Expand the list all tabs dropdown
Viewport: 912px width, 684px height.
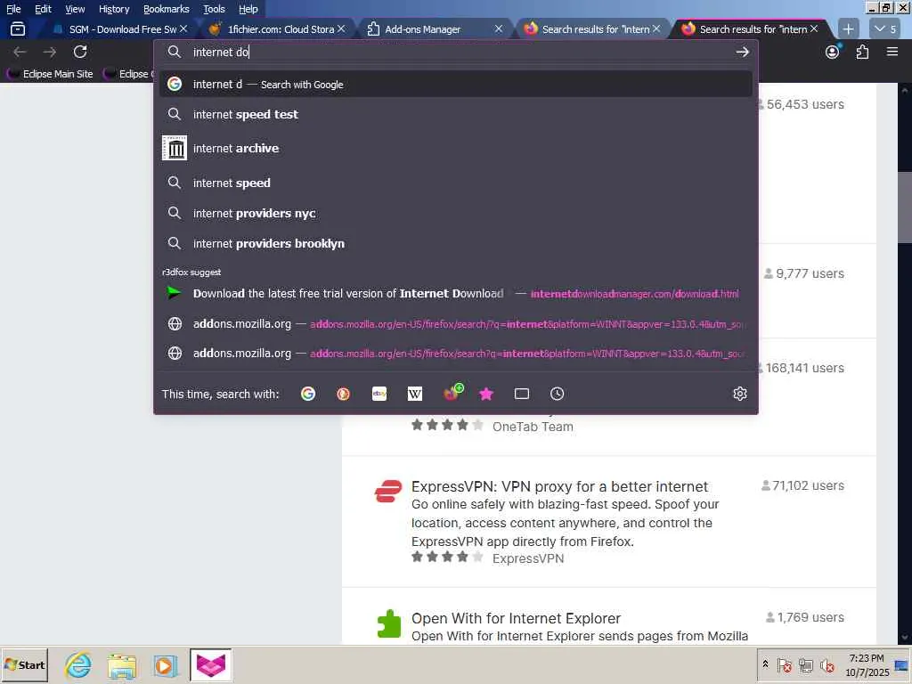tap(884, 28)
